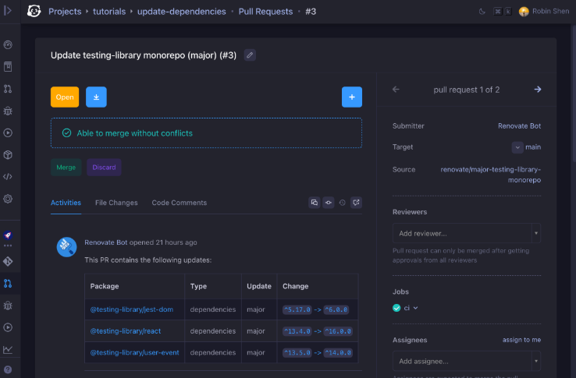This screenshot has height=378, width=576.
Task: Open project Issues bug icon in lower sidebar
Action: [8, 306]
